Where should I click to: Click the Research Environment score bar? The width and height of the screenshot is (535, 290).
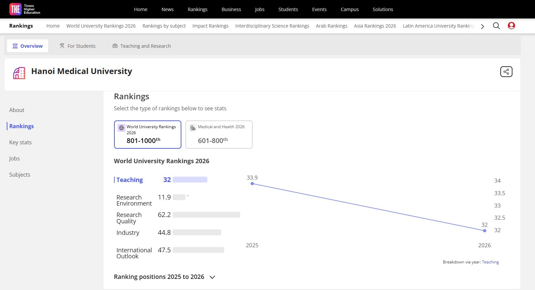tap(179, 197)
